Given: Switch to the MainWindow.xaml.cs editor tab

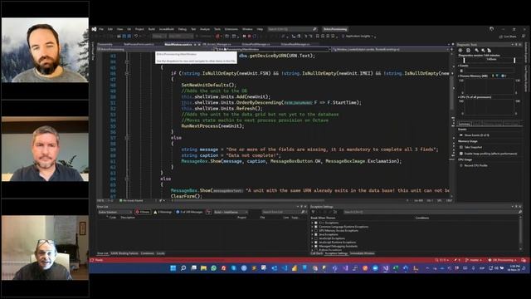Looking at the screenshot, I should pos(178,44).
